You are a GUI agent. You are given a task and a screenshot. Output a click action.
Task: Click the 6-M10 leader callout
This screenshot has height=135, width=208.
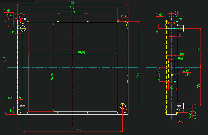(186, 71)
